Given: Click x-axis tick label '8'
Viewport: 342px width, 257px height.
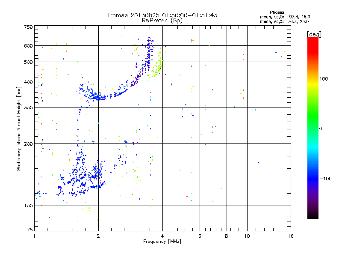Looking at the screenshot, I should click(227, 236).
